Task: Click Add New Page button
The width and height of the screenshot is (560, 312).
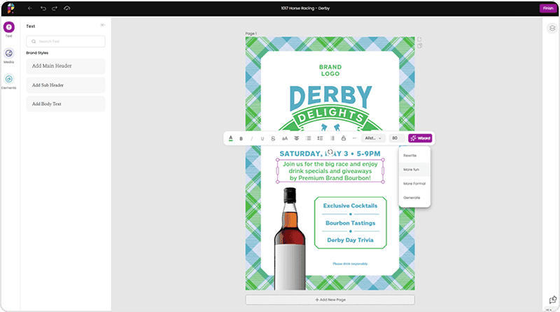Action: pyautogui.click(x=330, y=300)
